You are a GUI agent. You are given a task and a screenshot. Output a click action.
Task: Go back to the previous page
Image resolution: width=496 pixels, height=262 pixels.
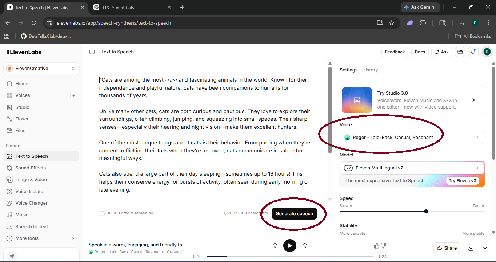(x=8, y=23)
